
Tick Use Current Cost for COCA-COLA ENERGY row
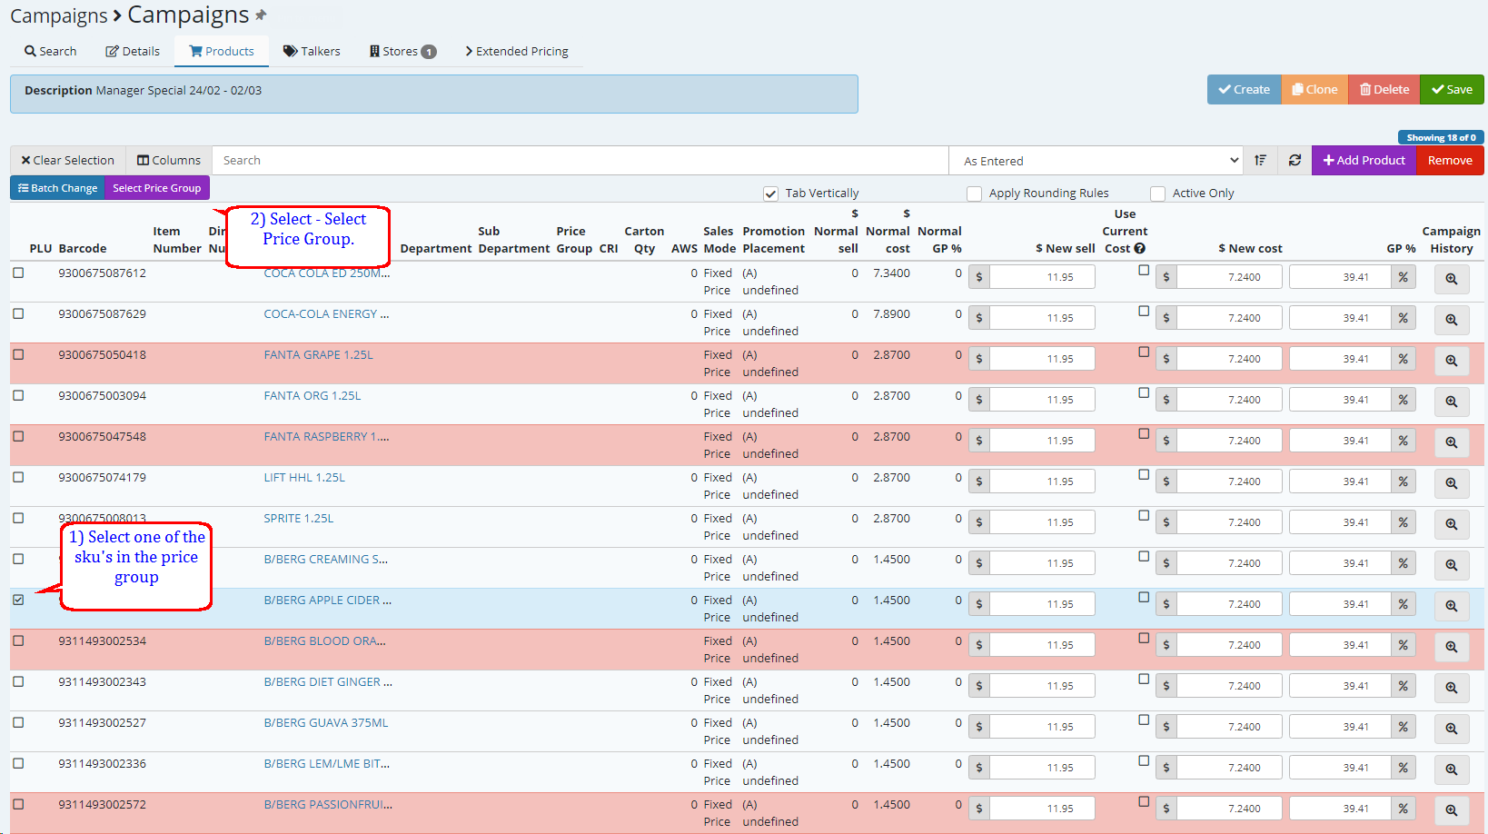(1144, 311)
